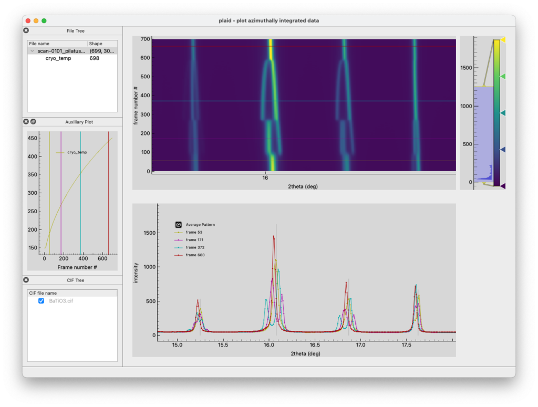Click the 'frame 171' legend entry
Image resolution: width=538 pixels, height=407 pixels.
pos(189,239)
